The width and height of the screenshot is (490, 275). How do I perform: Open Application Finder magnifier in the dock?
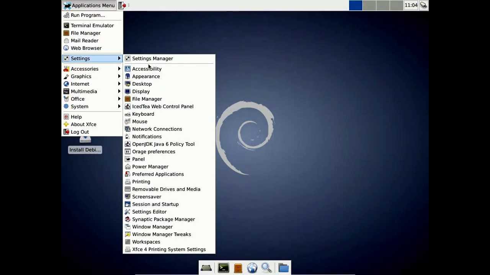coord(267,268)
